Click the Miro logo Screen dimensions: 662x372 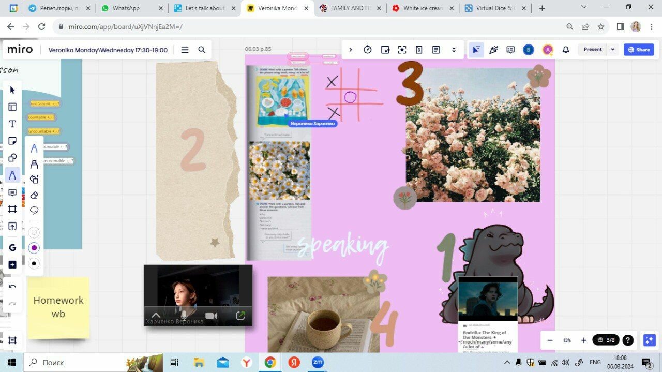pyautogui.click(x=20, y=50)
